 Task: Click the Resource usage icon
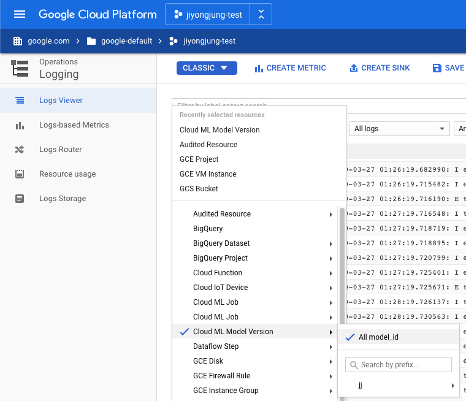pos(20,174)
